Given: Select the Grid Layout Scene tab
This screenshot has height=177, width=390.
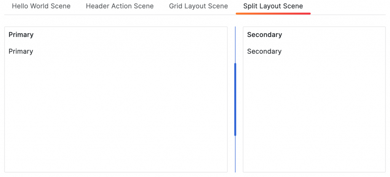Looking at the screenshot, I should [198, 6].
